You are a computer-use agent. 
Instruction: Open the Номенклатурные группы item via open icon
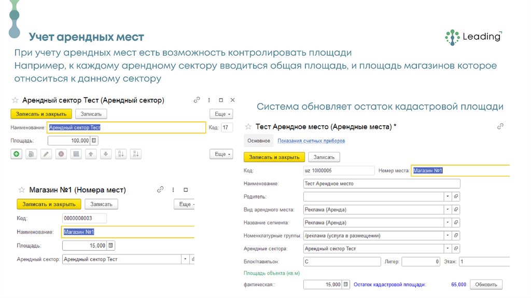click(456, 235)
